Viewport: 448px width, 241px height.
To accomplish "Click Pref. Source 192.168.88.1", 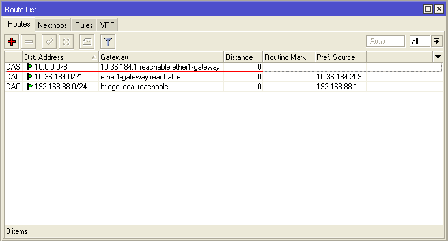I will [337, 87].
